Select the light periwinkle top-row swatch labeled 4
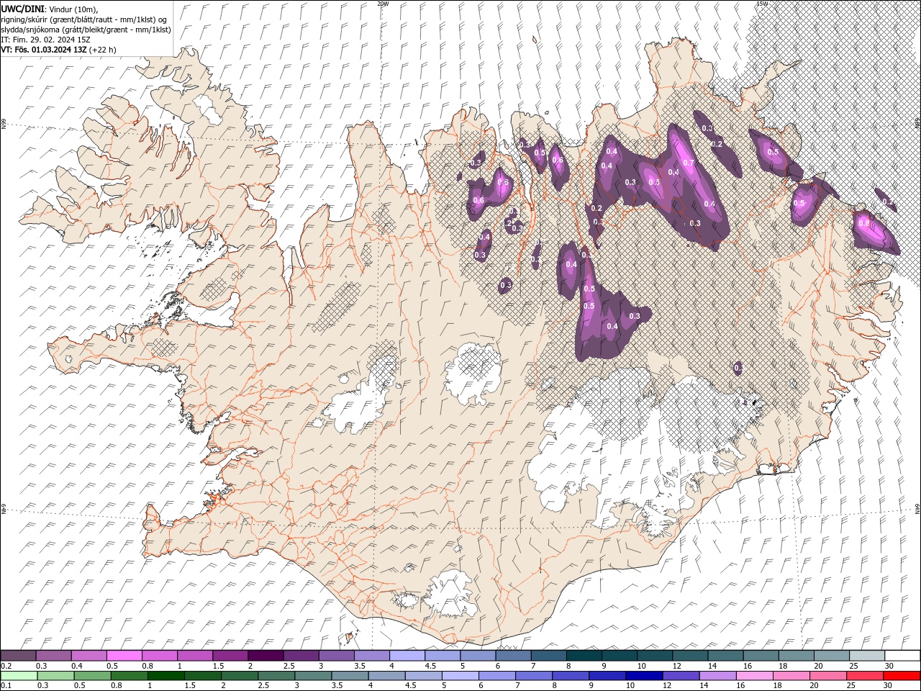The height and width of the screenshot is (691, 921). click(407, 656)
